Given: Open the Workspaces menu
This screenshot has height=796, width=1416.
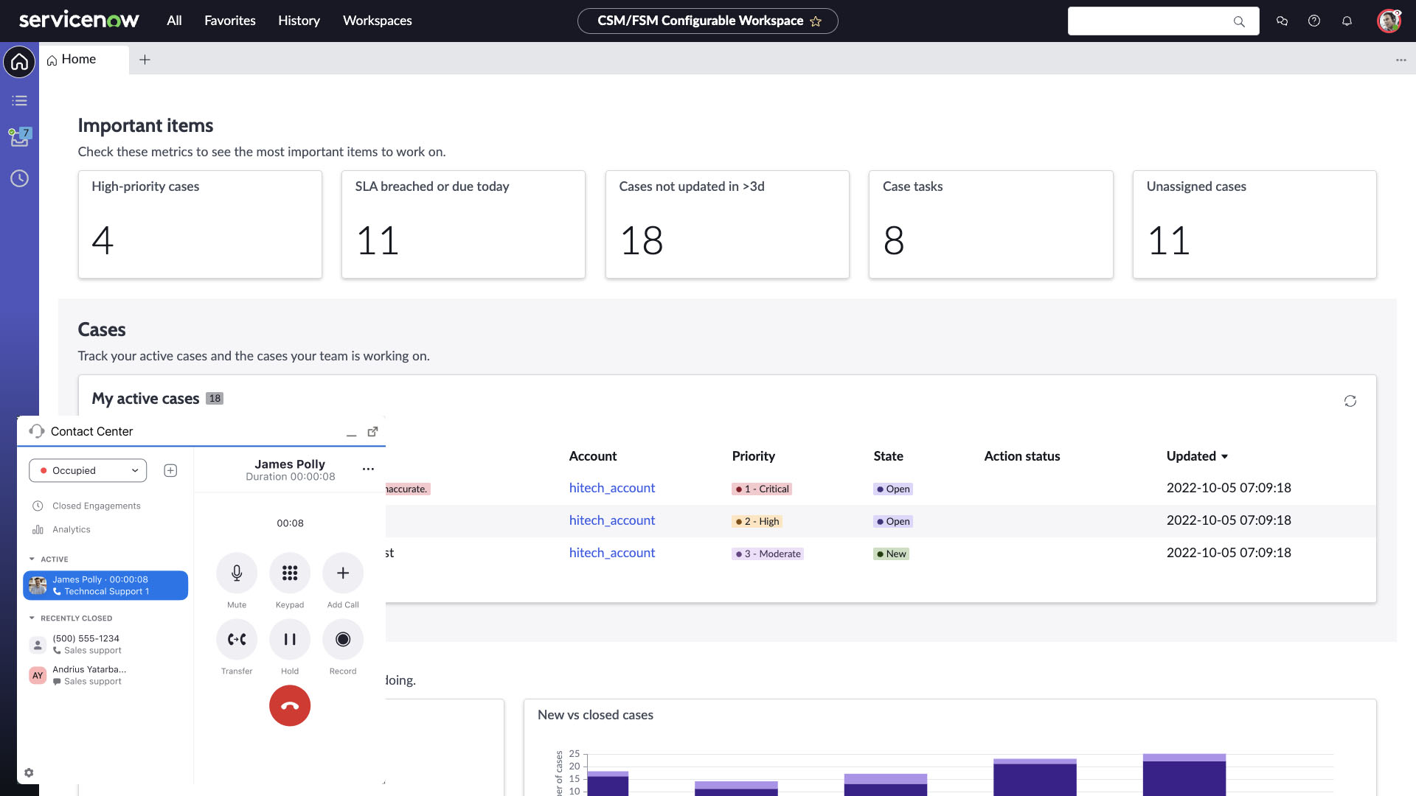Looking at the screenshot, I should [x=378, y=21].
